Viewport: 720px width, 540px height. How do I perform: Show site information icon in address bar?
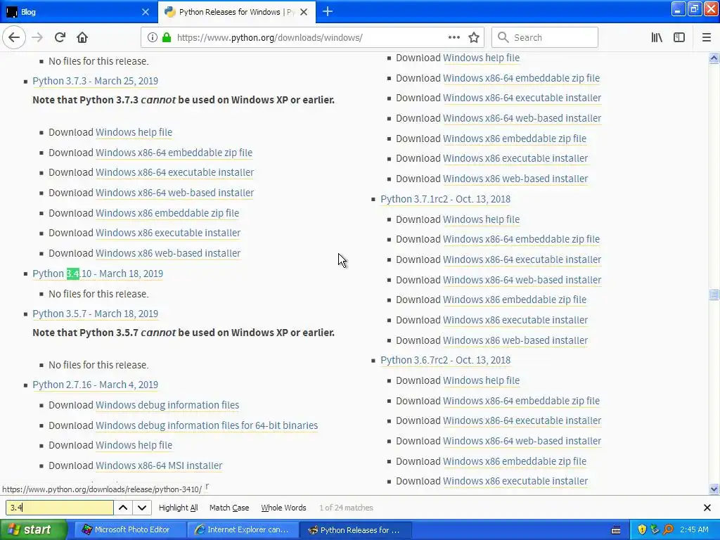click(x=152, y=37)
